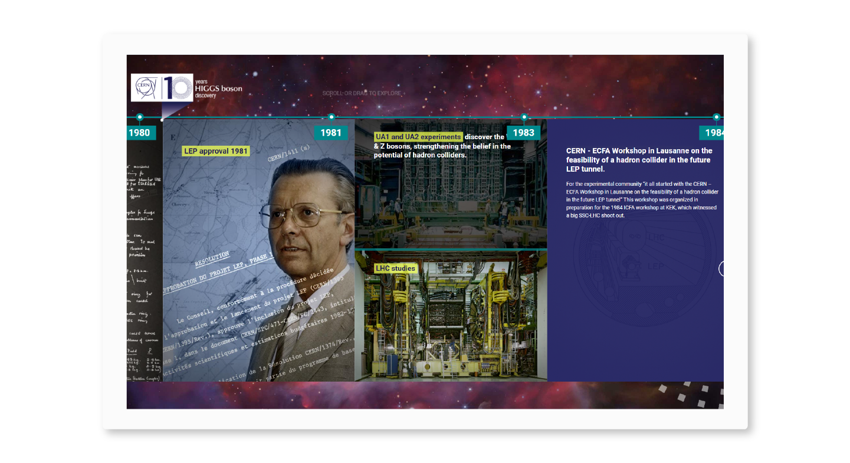Viewport: 850px width, 463px height.
Task: Click the "APPROBATION DU PROJET LEP" document line
Action: coord(218,274)
